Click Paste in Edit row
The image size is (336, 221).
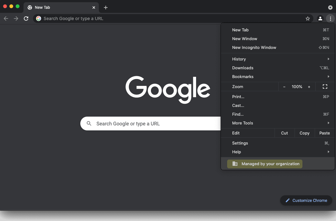(324, 133)
